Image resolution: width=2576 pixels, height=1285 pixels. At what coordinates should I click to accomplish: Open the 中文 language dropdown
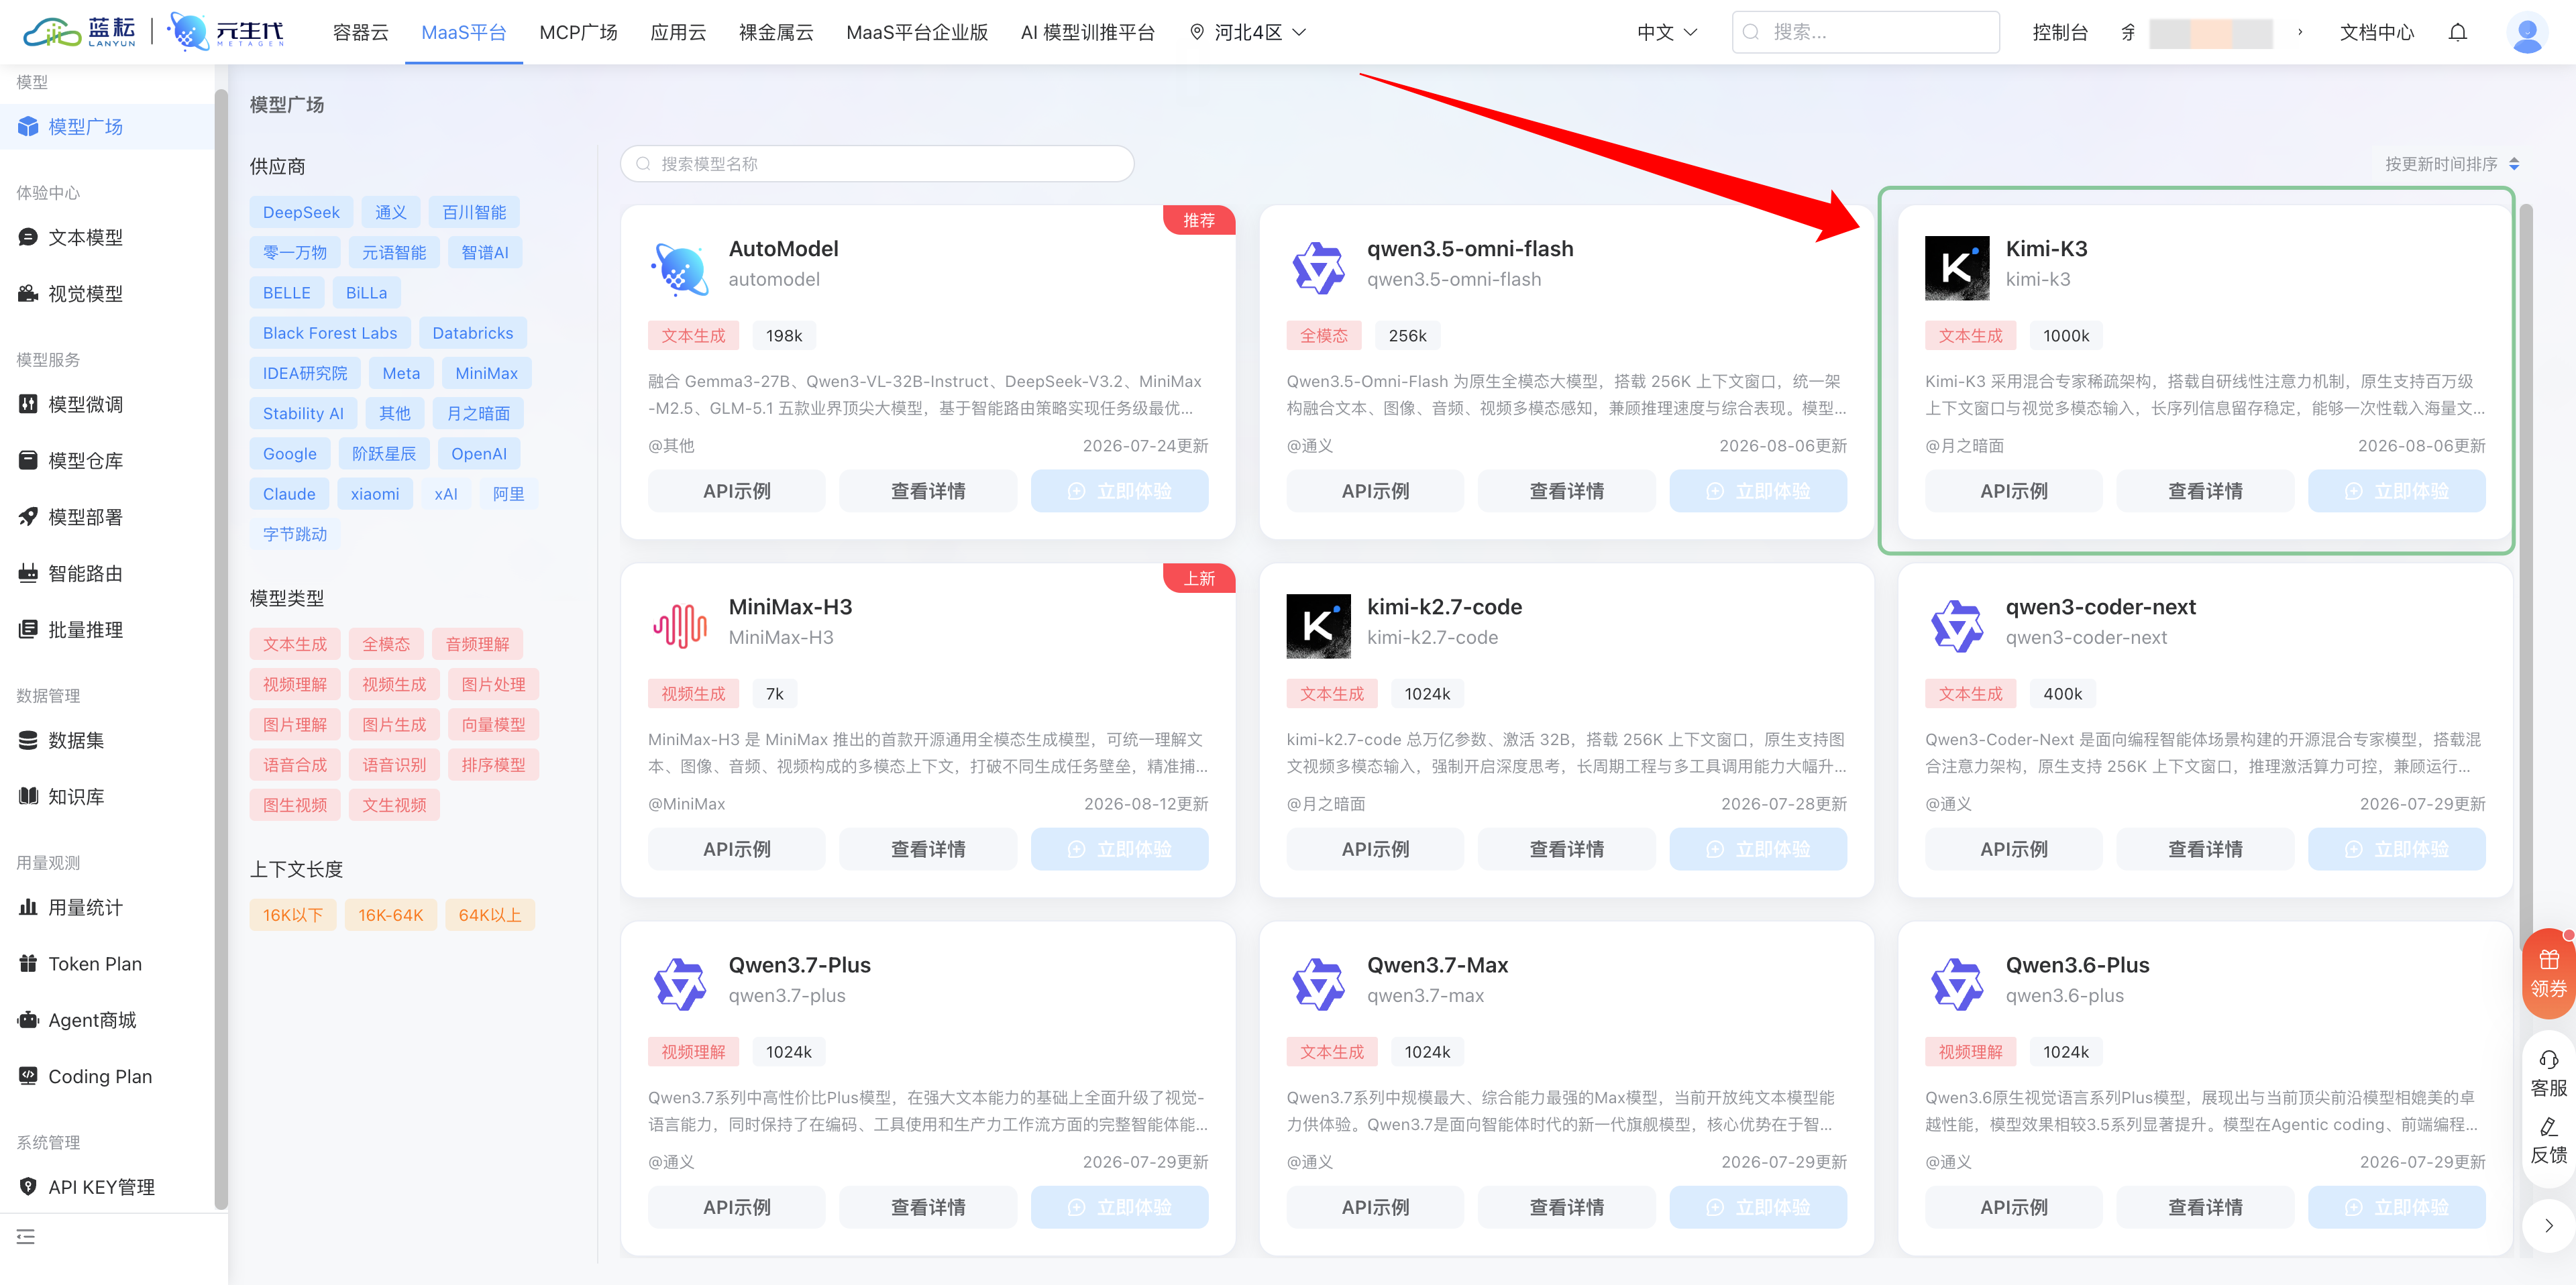coord(1667,32)
